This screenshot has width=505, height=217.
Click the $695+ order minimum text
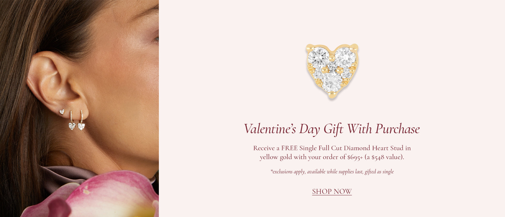[x=355, y=157]
